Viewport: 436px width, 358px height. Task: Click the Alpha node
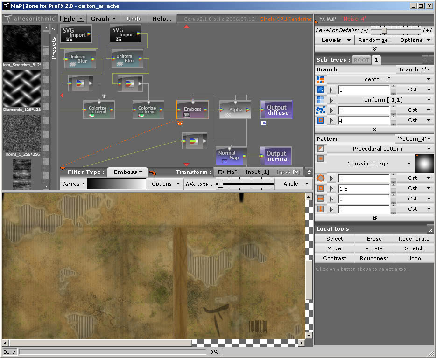point(235,110)
